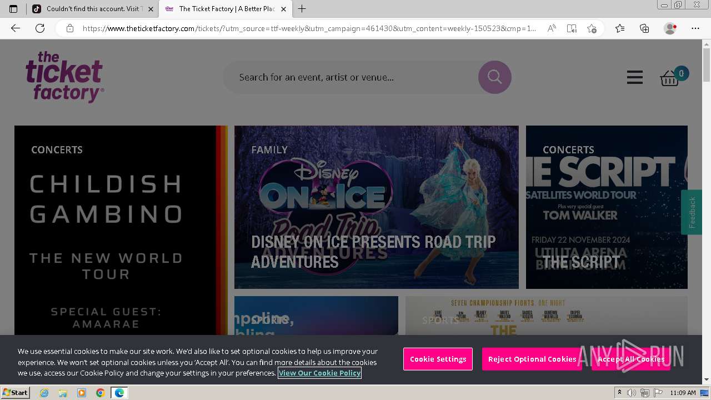Viewport: 711px width, 400px height.
Task: Close The Ticket Factory tab
Action: coord(283,9)
